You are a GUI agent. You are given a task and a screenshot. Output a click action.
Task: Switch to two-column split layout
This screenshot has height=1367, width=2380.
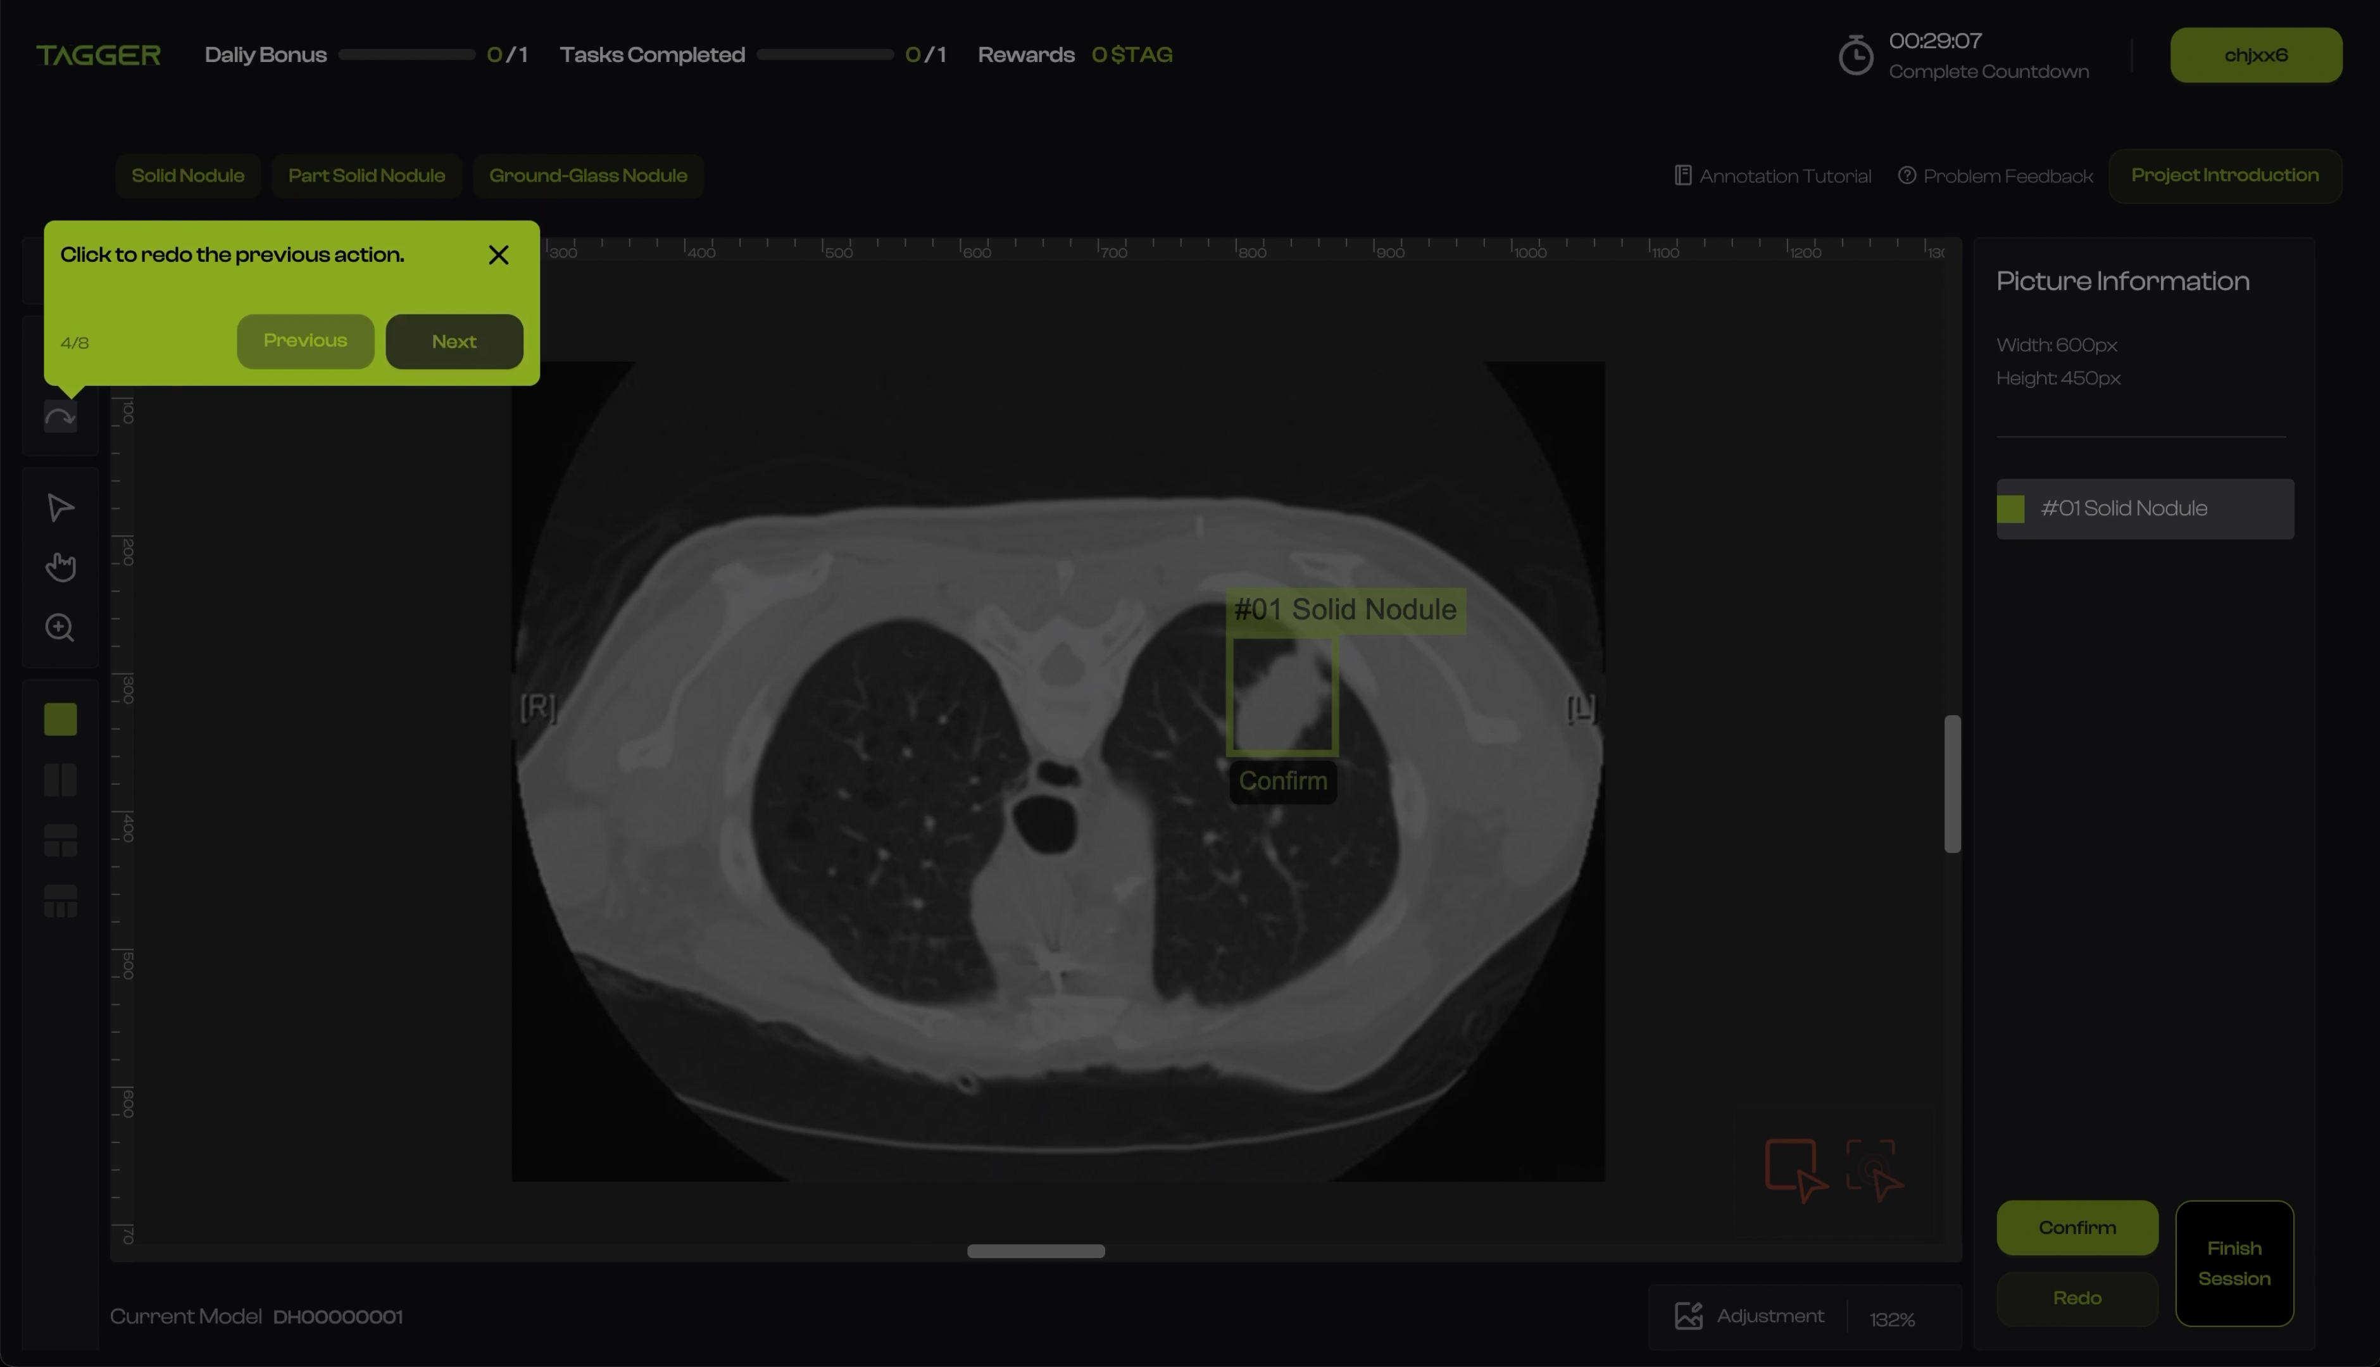tap(60, 780)
